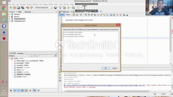Click the Undo toolbar icon
This screenshot has height=97, width=173.
click(28, 8)
